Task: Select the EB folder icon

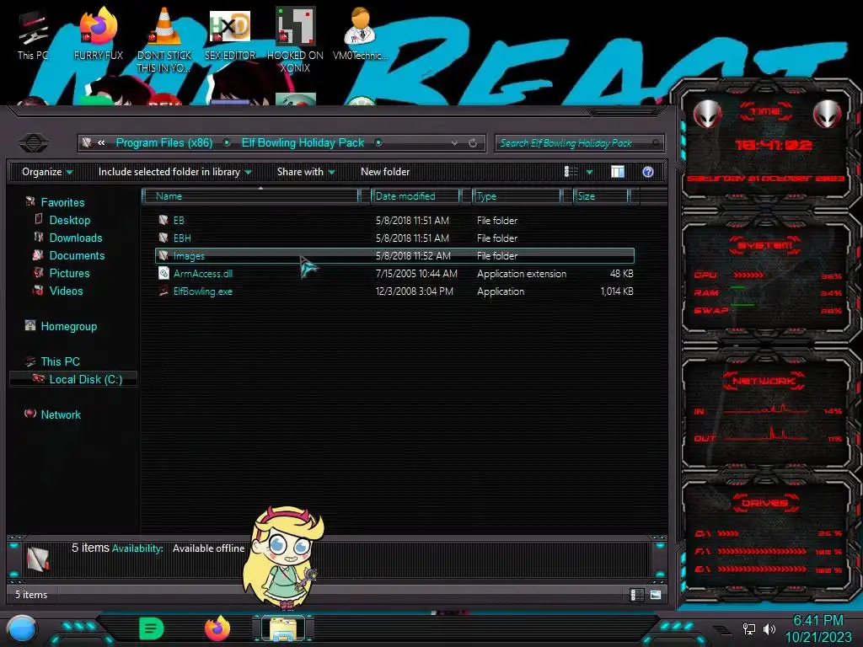Action: point(163,220)
